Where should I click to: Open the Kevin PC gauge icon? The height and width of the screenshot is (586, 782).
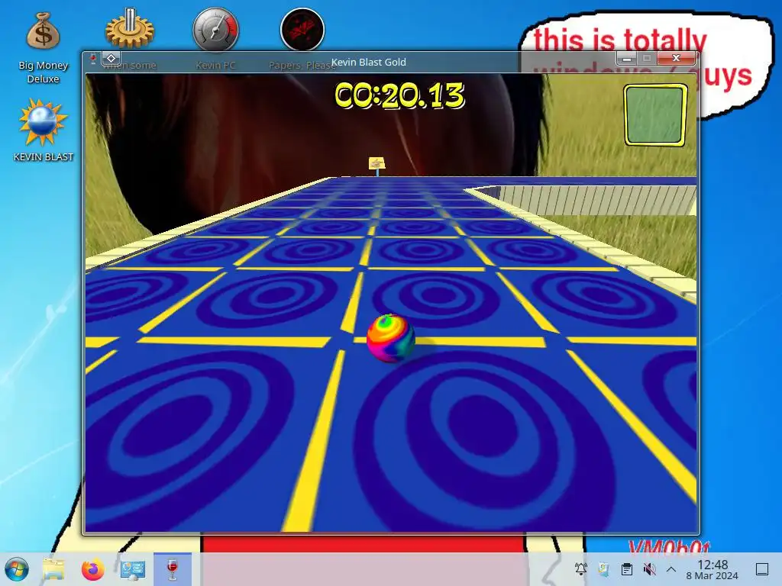[216, 29]
